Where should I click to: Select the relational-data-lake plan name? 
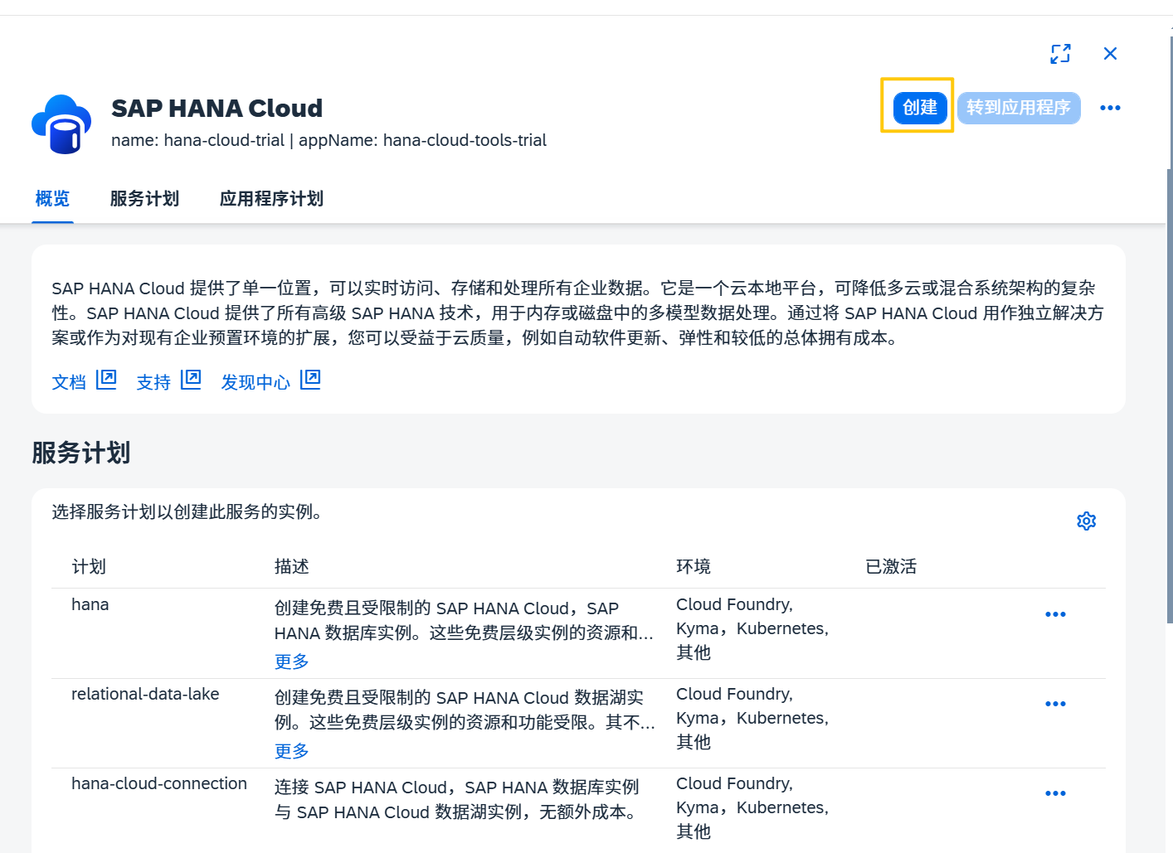pos(145,694)
